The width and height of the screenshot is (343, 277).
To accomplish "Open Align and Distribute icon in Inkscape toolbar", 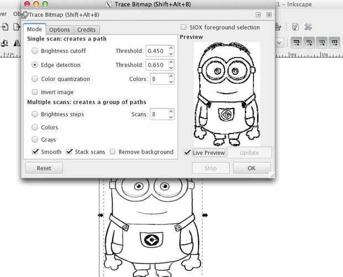I will coord(278,27).
